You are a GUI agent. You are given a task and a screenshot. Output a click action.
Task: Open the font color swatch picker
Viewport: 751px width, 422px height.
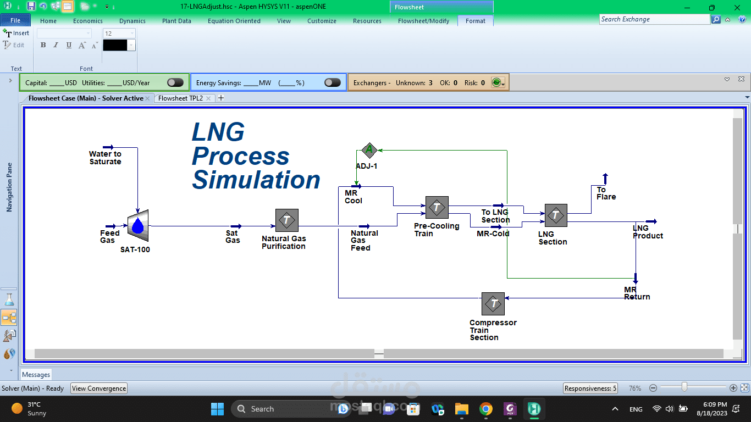(x=131, y=45)
